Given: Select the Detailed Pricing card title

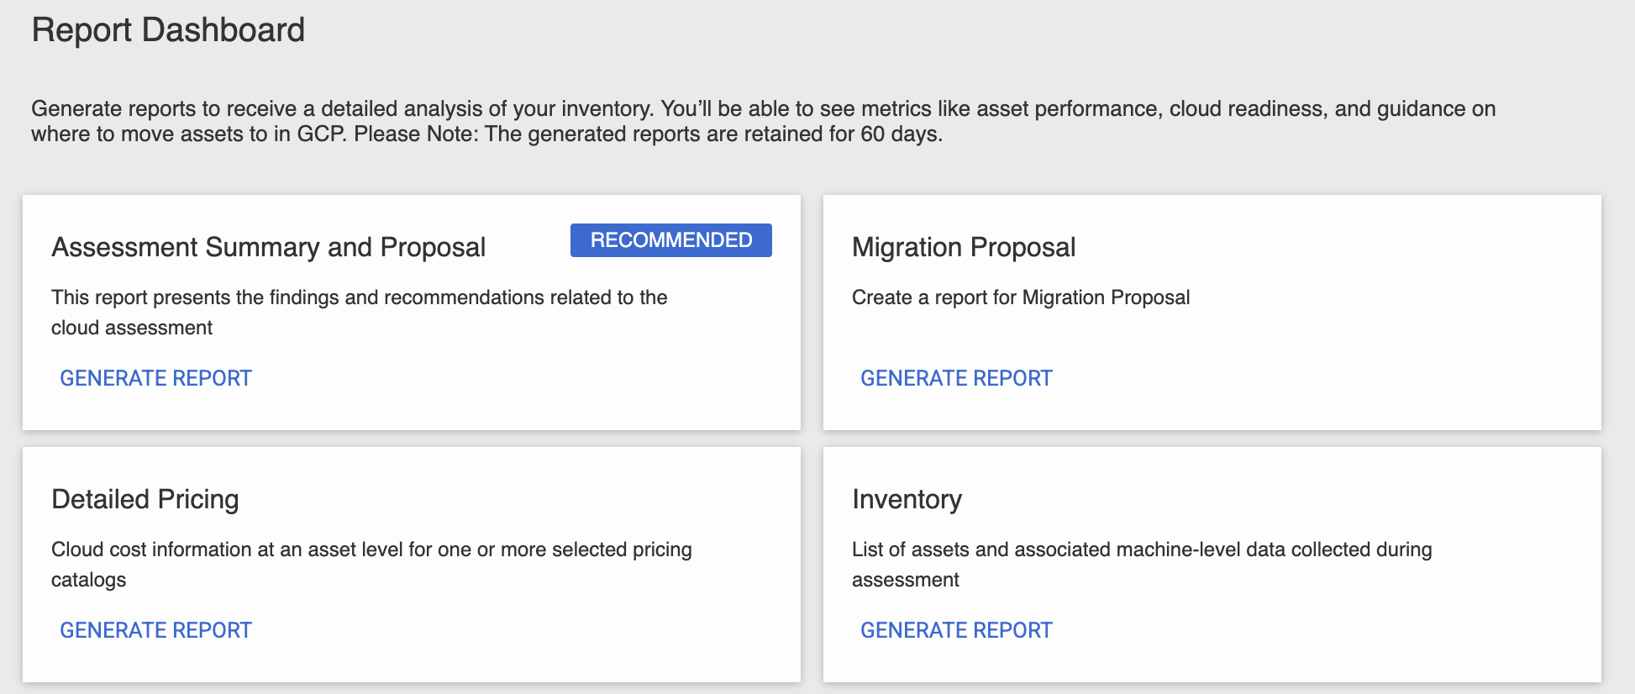Looking at the screenshot, I should tap(145, 499).
